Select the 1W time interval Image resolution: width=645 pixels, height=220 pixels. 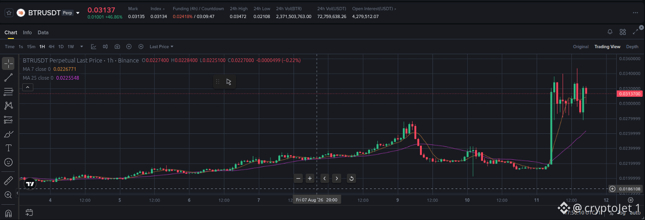click(71, 46)
